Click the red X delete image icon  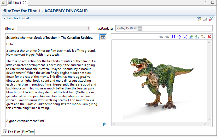point(209,37)
